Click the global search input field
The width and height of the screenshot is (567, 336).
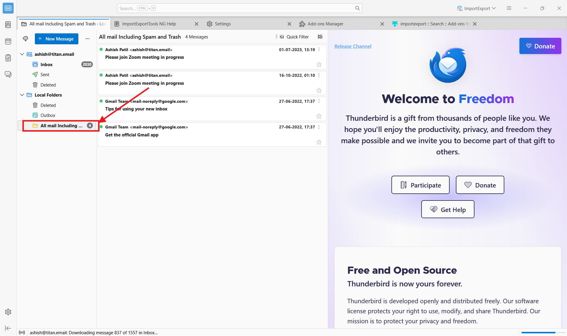coord(239,8)
